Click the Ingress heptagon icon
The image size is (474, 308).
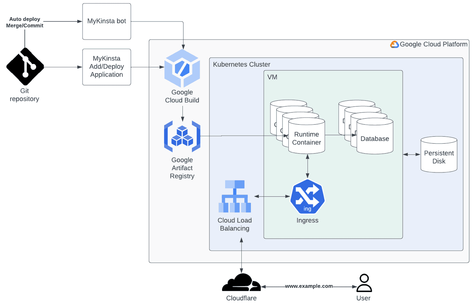(307, 197)
